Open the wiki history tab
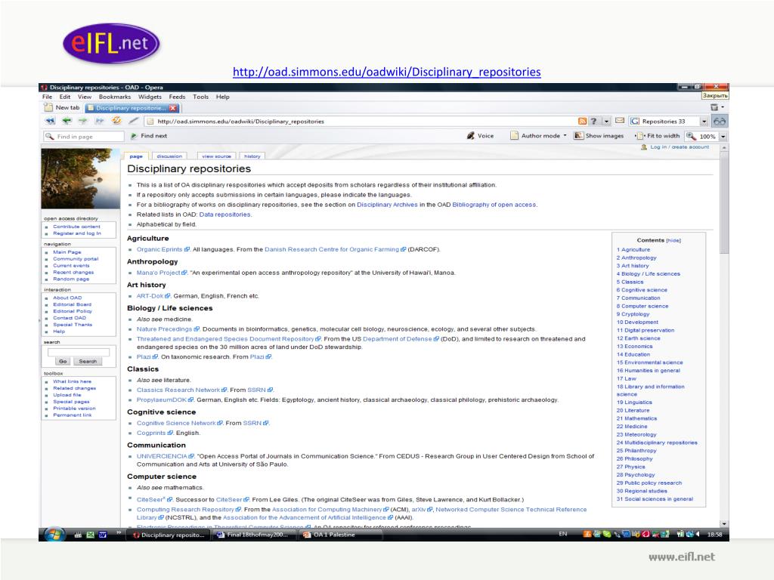This screenshot has height=580, width=774. (252, 156)
